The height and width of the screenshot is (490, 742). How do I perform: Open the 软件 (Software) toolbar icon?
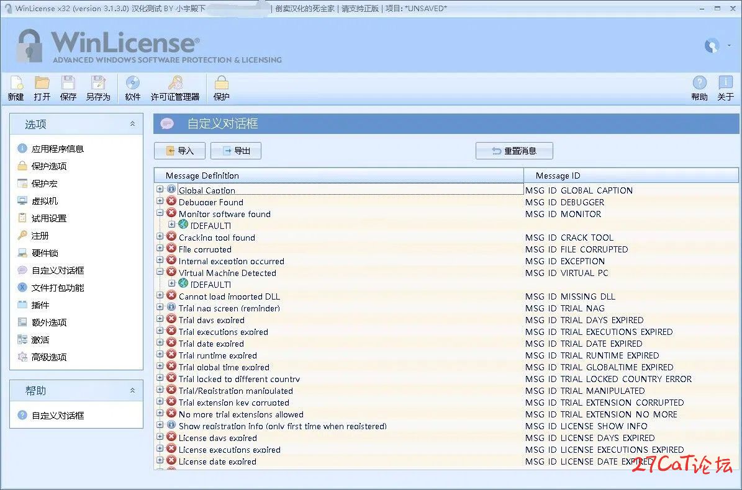click(132, 88)
